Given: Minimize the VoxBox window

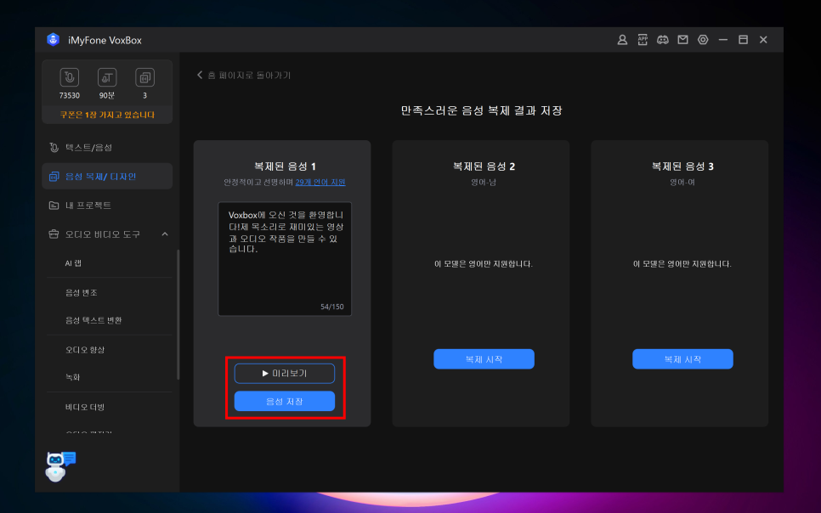Looking at the screenshot, I should click(723, 40).
